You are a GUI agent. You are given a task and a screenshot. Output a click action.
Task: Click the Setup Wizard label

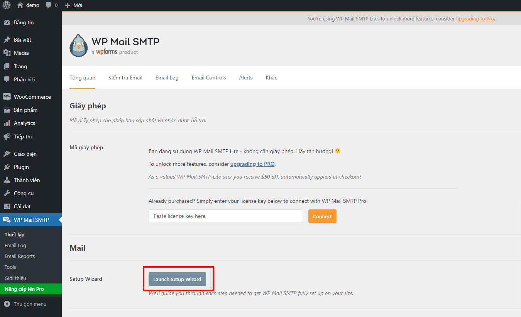pos(86,279)
